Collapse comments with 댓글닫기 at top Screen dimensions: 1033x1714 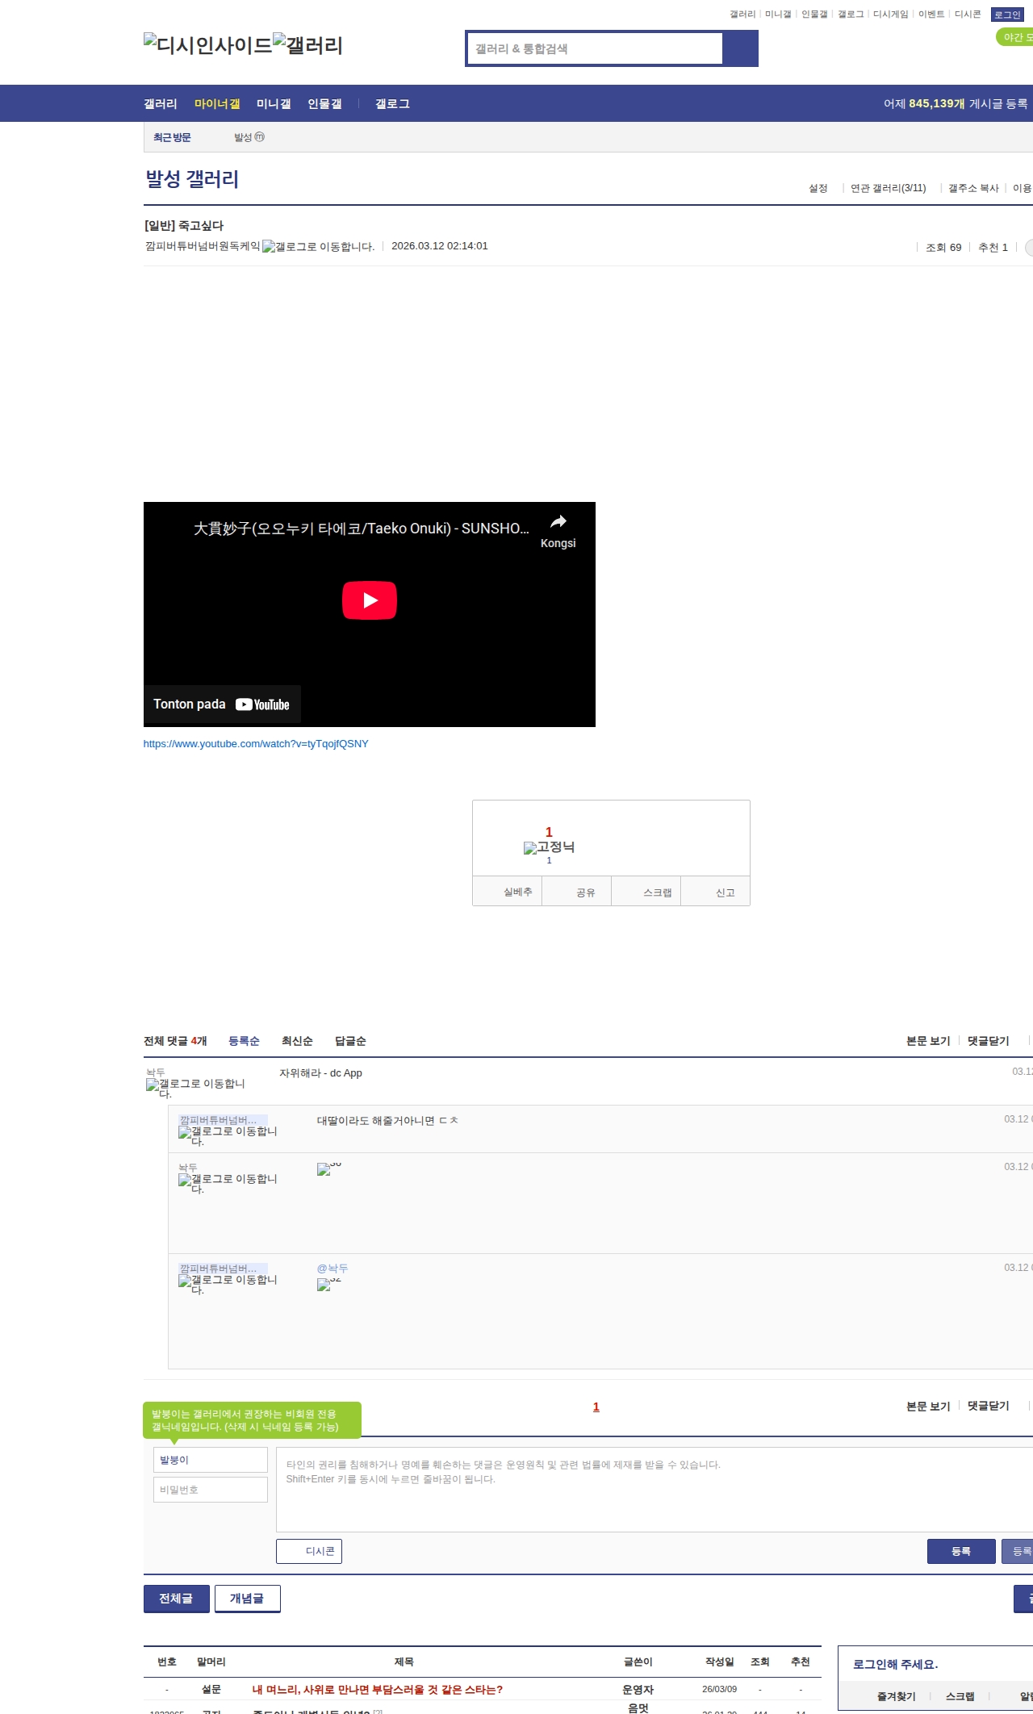click(988, 1041)
